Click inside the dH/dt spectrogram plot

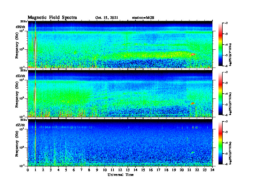pos(120,44)
